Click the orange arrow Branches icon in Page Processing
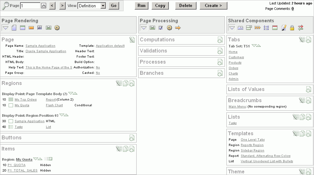This screenshot has width=314, height=175. pos(178,28)
